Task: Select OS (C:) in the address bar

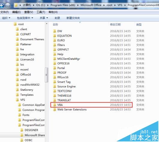Action: pos(40,5)
